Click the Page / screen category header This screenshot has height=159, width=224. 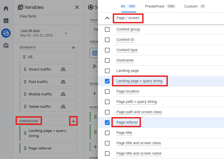(128, 18)
